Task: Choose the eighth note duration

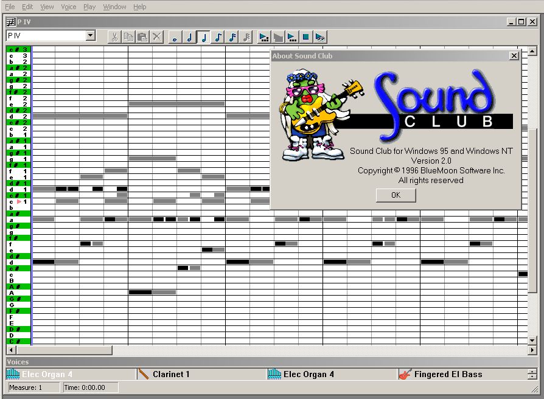Action: [218, 37]
